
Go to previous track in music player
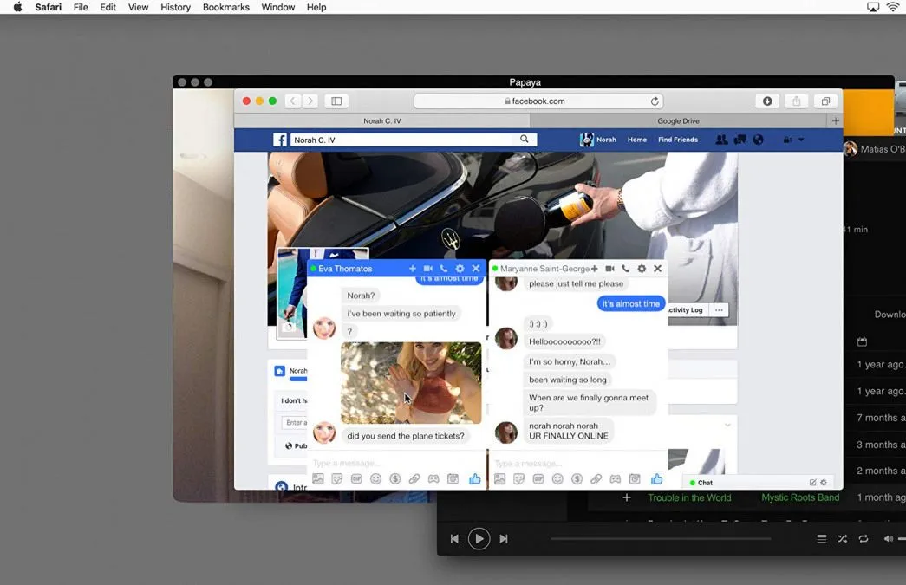[x=454, y=539]
